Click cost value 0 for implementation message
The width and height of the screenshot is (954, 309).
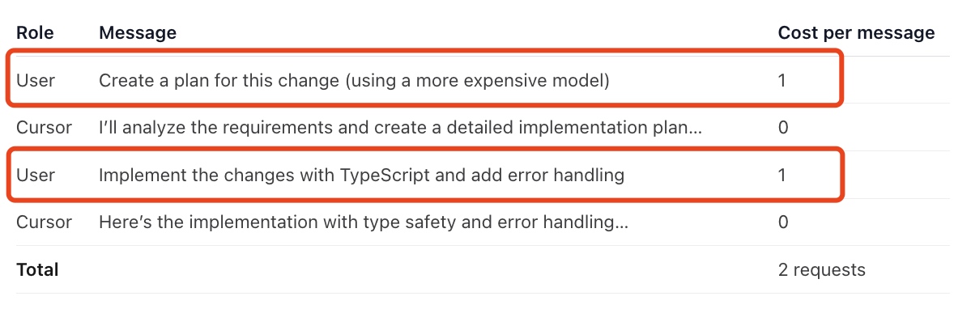[783, 222]
